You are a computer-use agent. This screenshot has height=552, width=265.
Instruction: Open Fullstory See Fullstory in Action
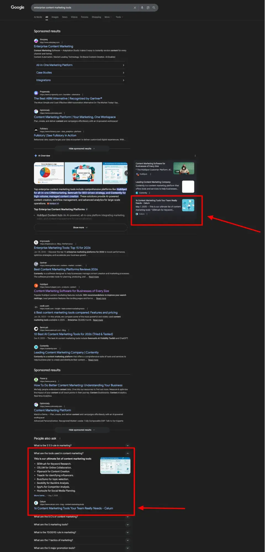[55, 136]
